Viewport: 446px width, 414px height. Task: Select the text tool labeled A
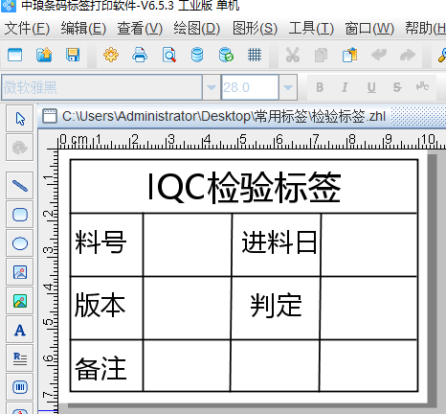[20, 330]
